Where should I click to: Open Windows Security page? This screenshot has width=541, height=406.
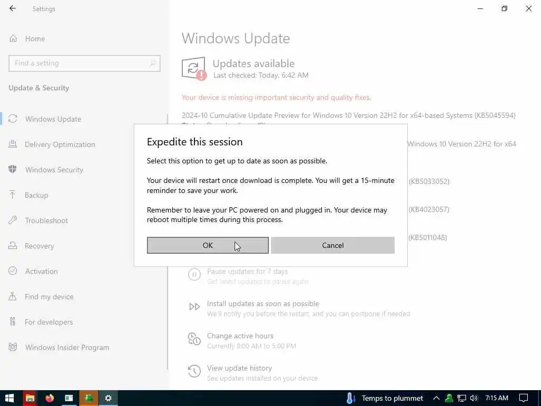pos(54,170)
